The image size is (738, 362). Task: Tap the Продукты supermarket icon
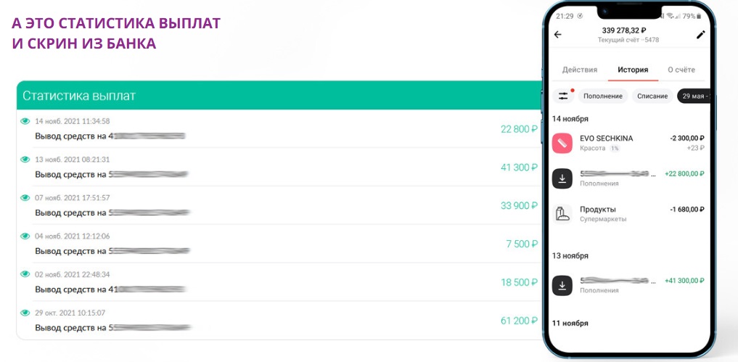[562, 214]
